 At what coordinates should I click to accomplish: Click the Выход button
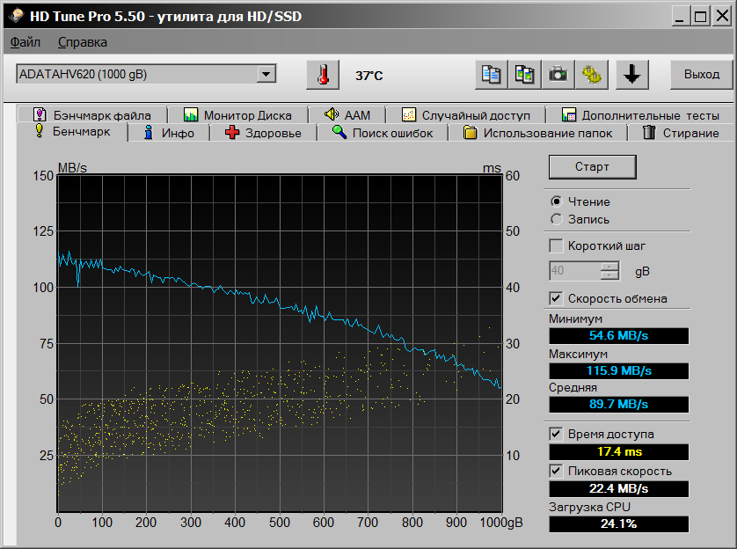click(x=701, y=75)
